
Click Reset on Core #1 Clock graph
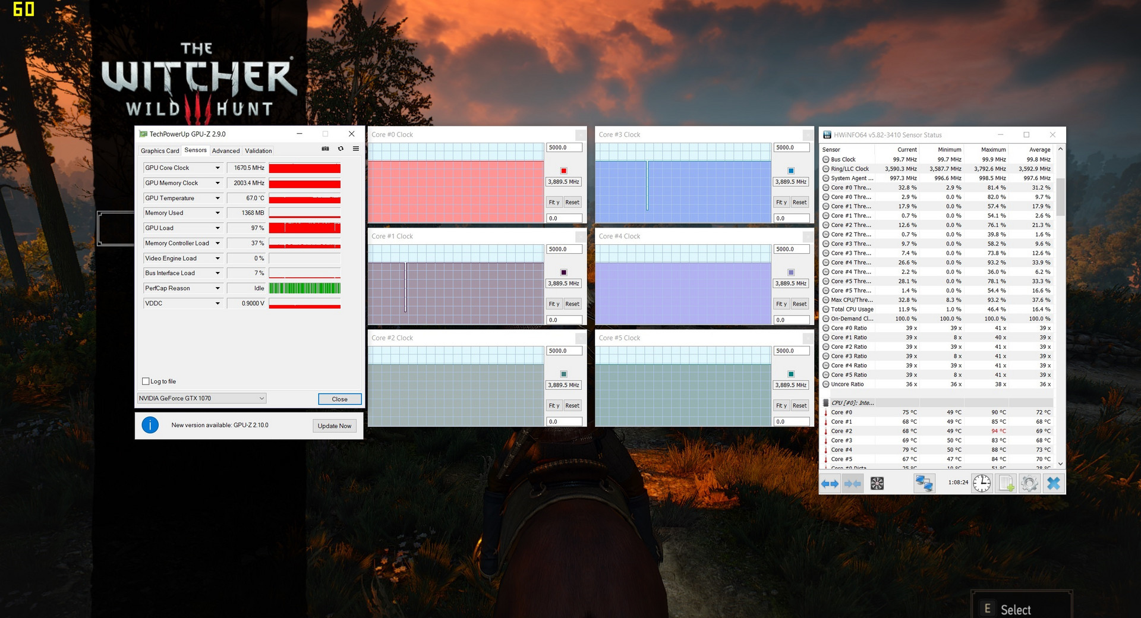[572, 304]
